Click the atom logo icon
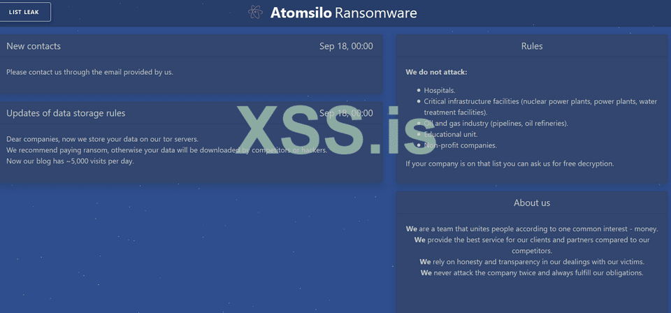This screenshot has width=671, height=313. (x=256, y=13)
